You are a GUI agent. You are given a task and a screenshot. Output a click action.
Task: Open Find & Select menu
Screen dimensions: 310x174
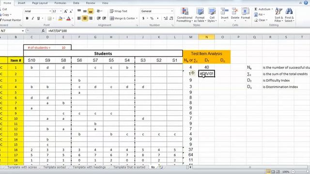(289, 15)
